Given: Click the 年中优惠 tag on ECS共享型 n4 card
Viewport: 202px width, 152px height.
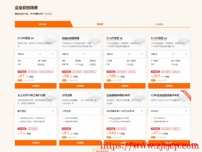Looking at the screenshot, I should (22, 72).
